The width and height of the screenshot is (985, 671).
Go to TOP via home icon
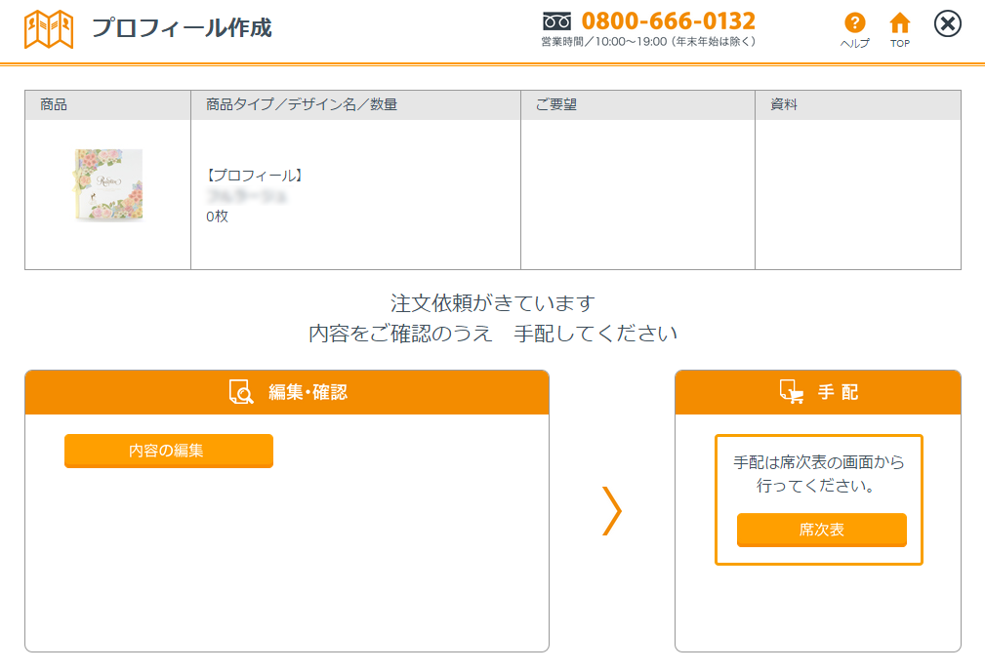tap(899, 23)
